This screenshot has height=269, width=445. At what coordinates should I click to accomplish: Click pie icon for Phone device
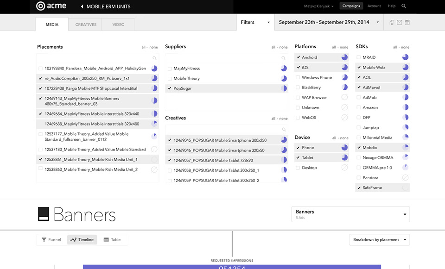[344, 147]
